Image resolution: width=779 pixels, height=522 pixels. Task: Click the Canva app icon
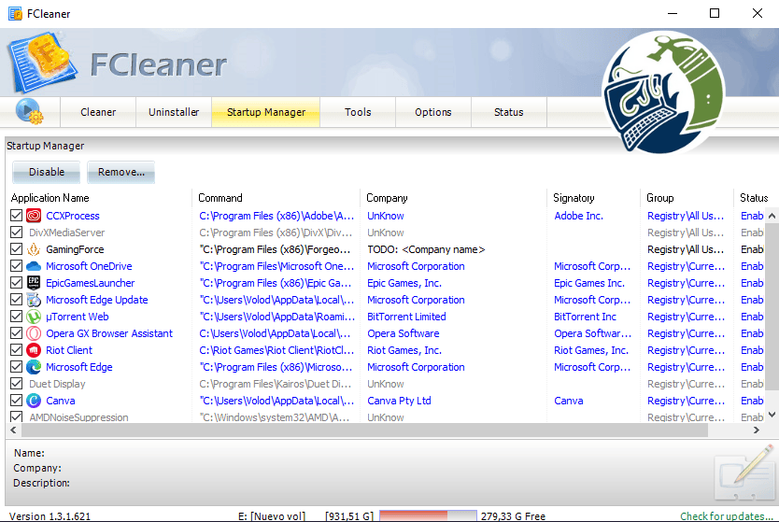(x=34, y=401)
